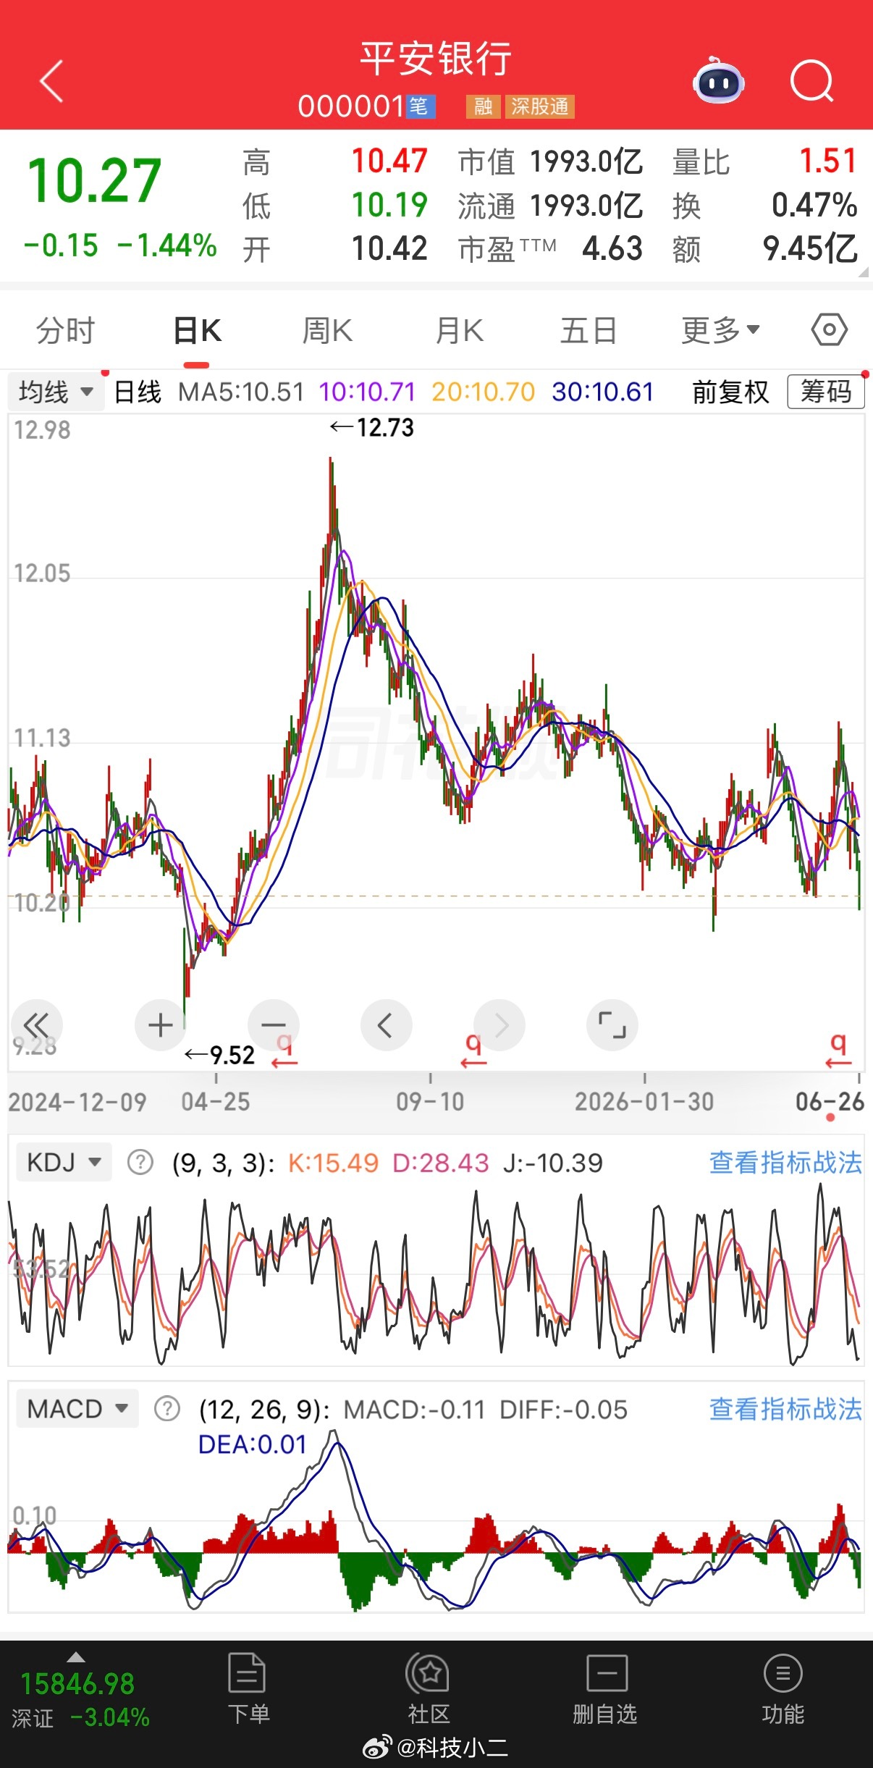Image resolution: width=873 pixels, height=1768 pixels.
Task: Open chart settings hexagon icon
Action: point(829,330)
